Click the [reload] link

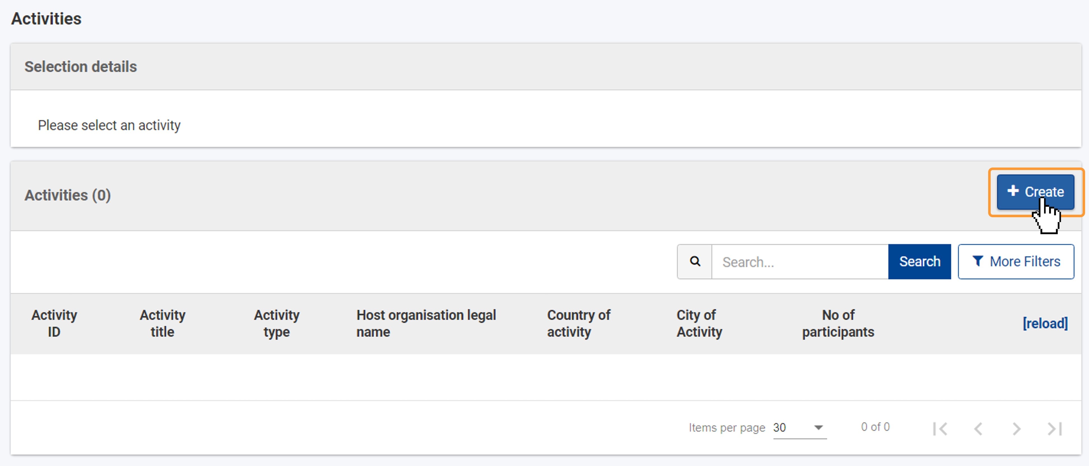(x=1045, y=324)
